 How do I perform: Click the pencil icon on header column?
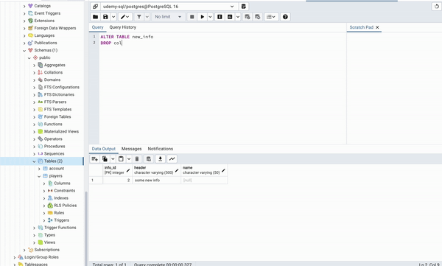tap(177, 170)
